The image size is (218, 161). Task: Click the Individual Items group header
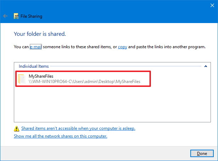(x=34, y=66)
